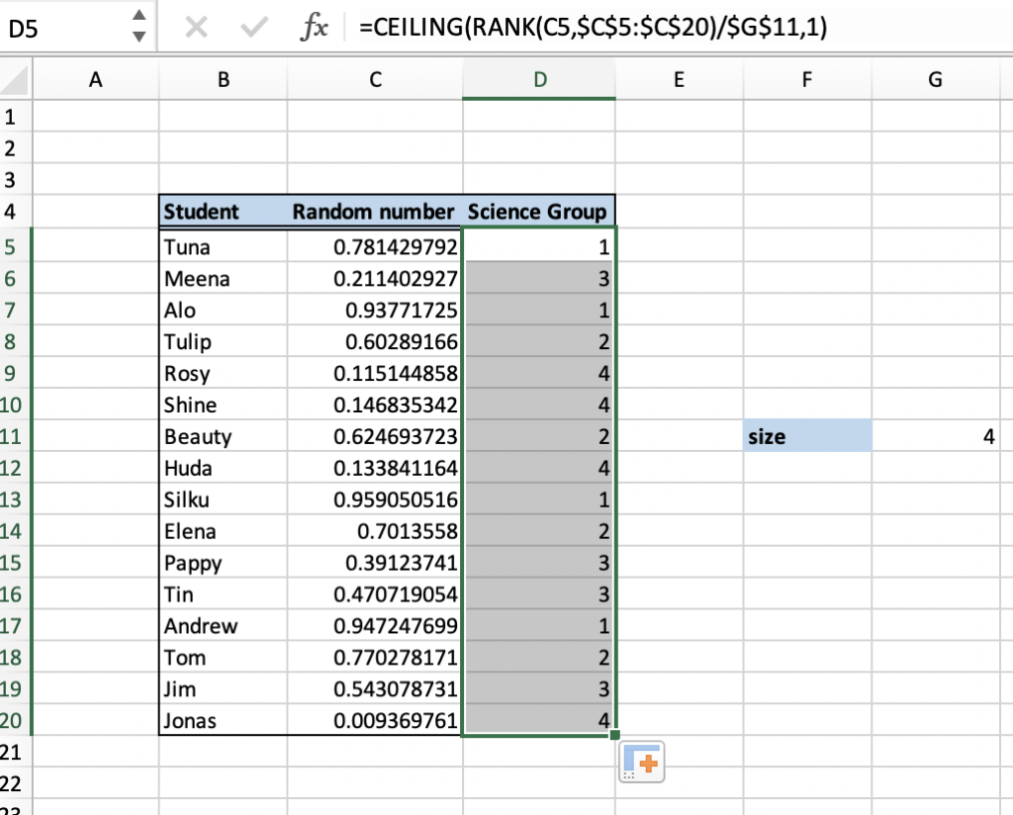Select the cell labeled size
This screenshot has height=815, width=1013.
806,436
